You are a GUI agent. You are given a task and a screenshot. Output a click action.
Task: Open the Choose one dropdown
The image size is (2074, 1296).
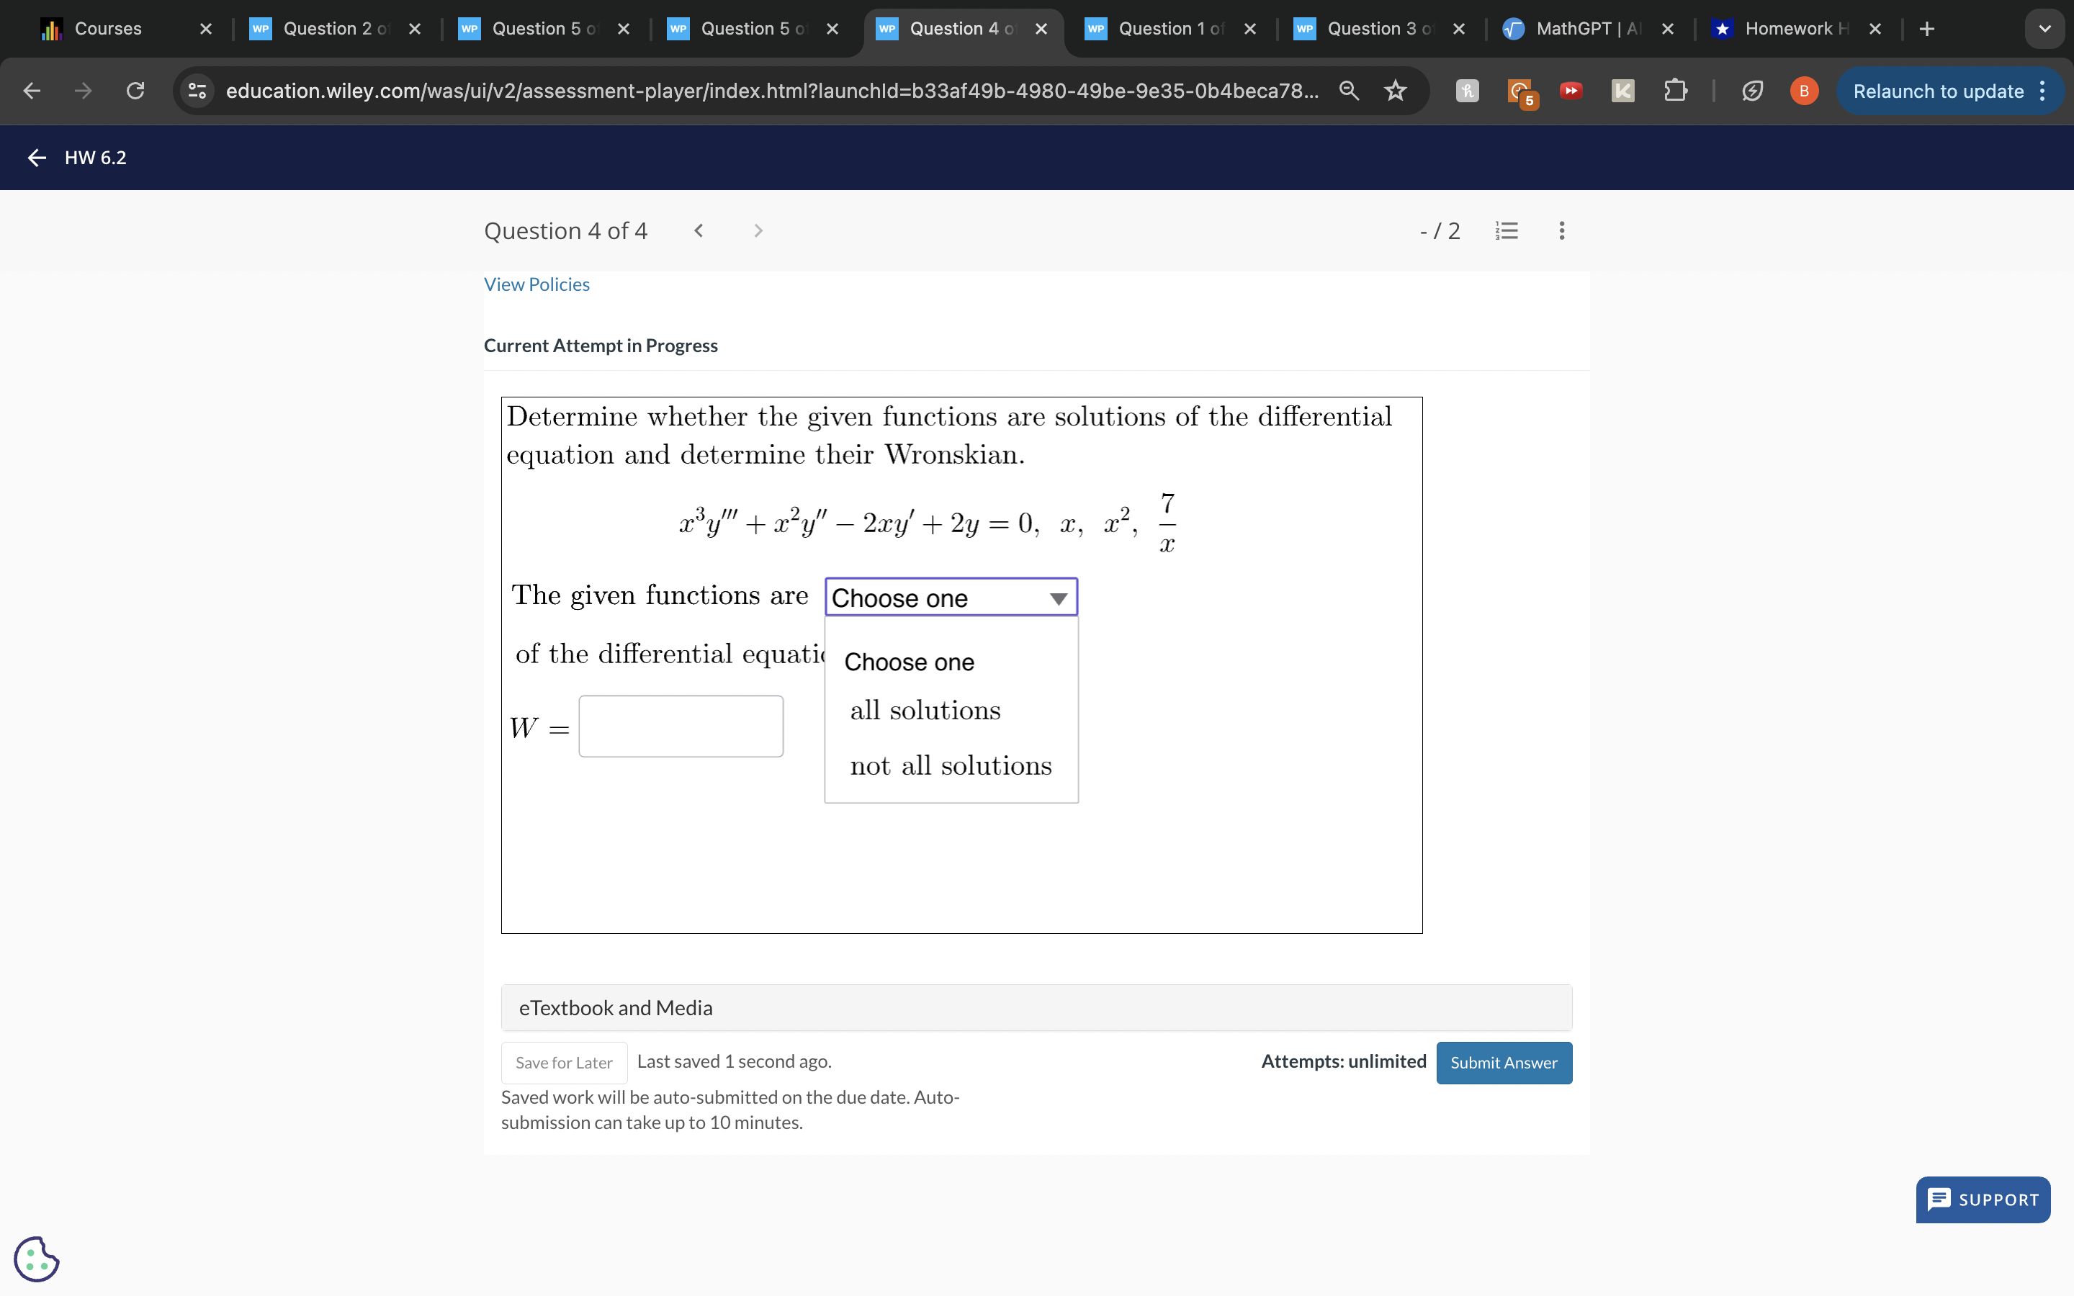pos(950,597)
